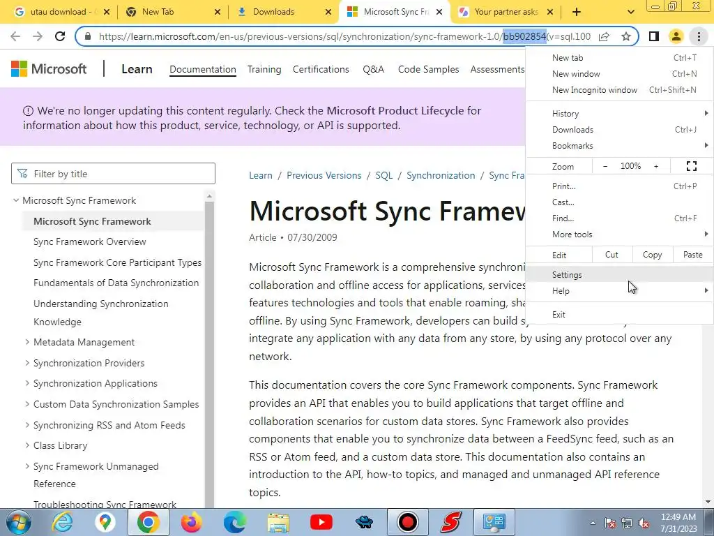Viewport: 714px width, 536px height.
Task: Launch Internet Explorer from taskbar
Action: pyautogui.click(x=62, y=522)
